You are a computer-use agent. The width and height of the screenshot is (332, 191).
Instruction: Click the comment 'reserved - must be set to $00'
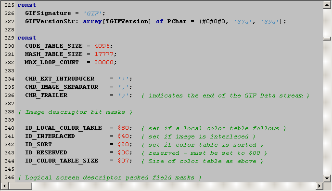pyautogui.click(x=204, y=153)
